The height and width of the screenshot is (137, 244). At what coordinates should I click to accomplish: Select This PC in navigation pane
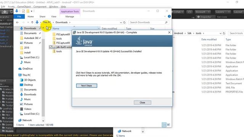pyautogui.click(x=26, y=75)
